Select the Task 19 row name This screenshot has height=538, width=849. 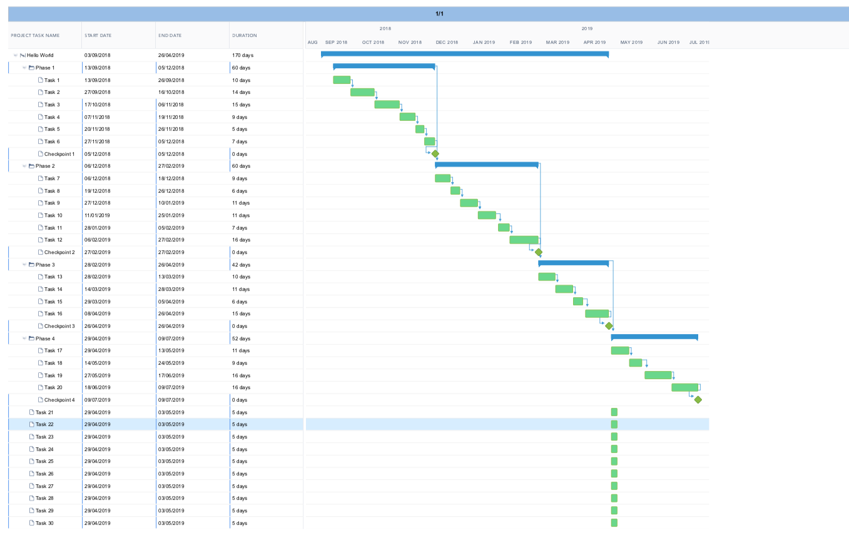pyautogui.click(x=53, y=375)
